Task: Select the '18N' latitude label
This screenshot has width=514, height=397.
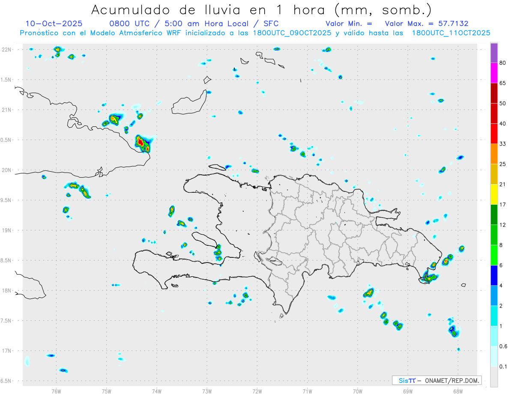Action: (x=7, y=291)
